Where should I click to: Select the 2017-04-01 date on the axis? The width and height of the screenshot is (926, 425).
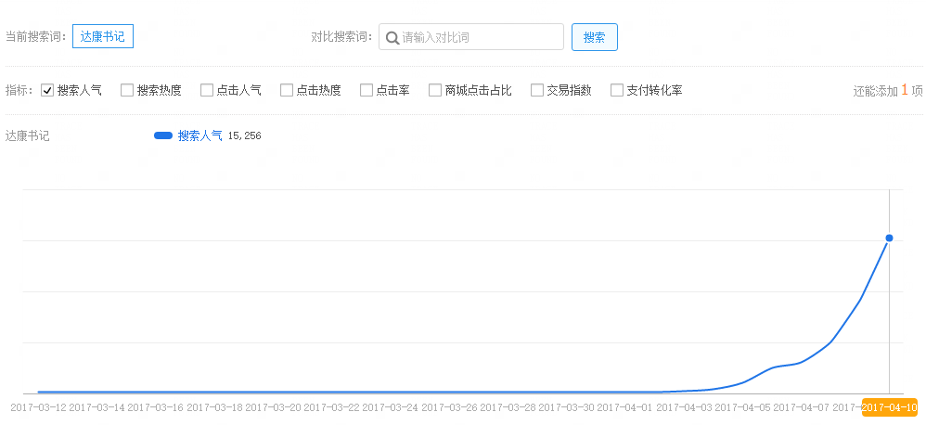(x=624, y=407)
